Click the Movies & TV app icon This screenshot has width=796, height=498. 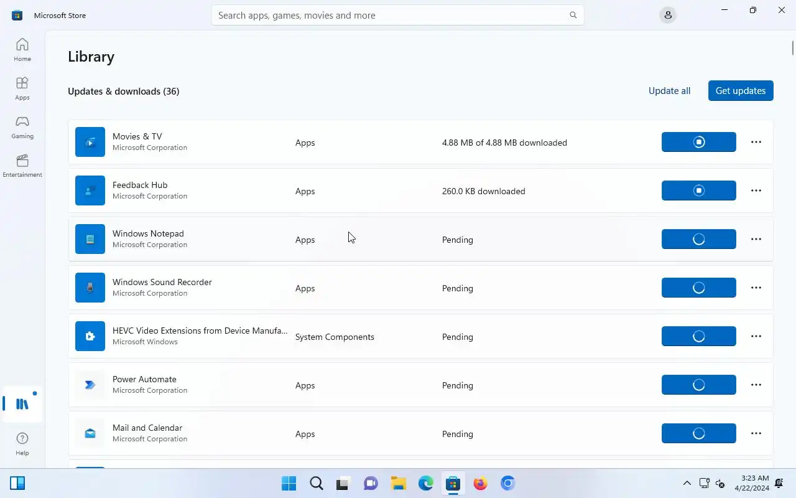[x=90, y=142]
